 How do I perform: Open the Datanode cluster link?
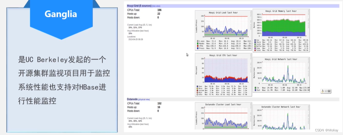point(132,99)
